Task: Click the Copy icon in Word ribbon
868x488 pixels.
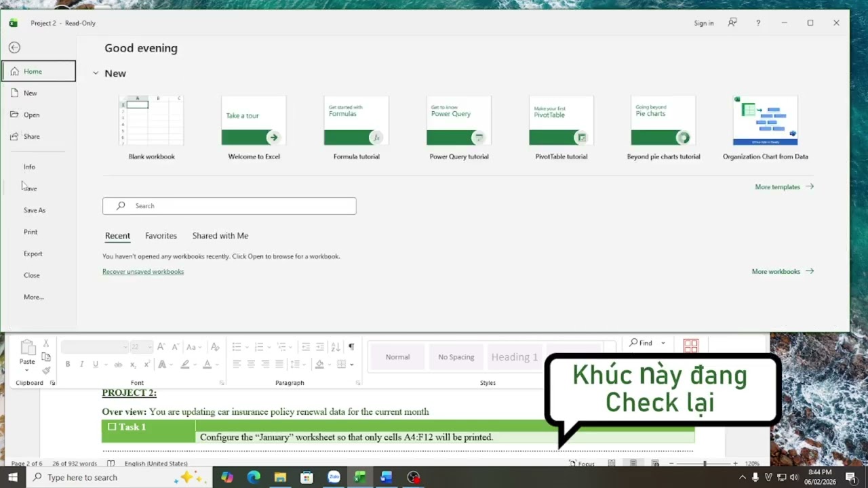Action: [x=46, y=357]
